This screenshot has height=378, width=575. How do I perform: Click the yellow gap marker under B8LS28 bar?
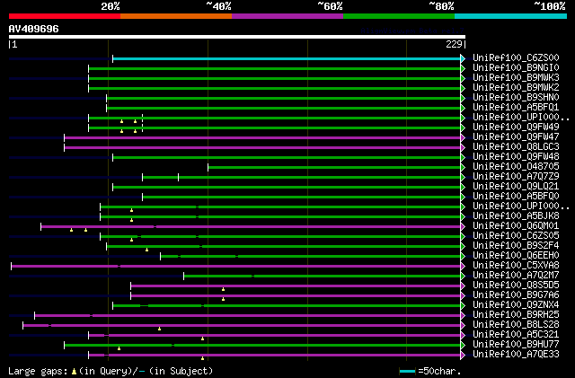160,329
